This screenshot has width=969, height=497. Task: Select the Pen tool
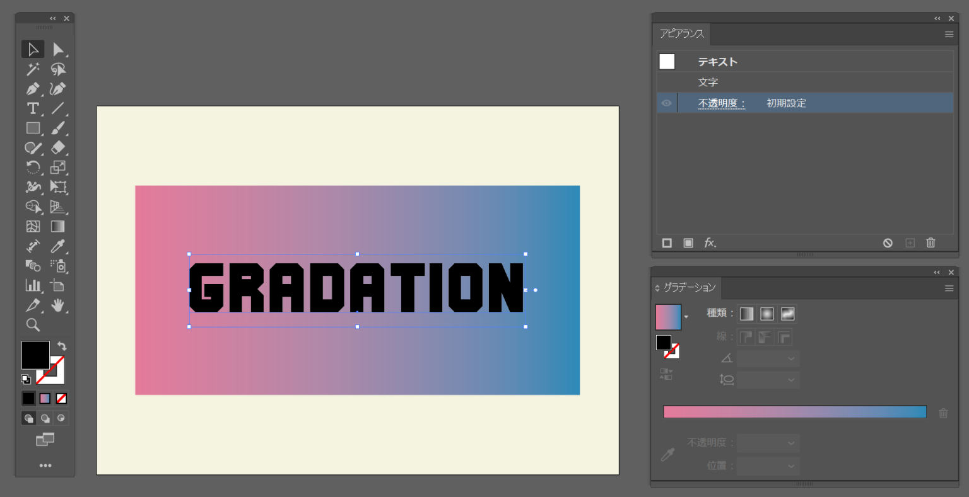(x=33, y=89)
